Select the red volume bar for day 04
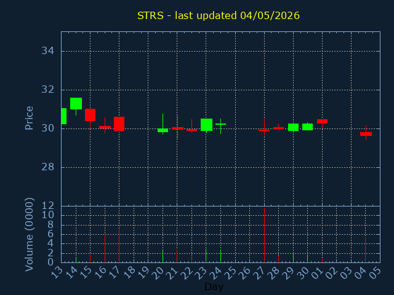Screen dimensions: 394x295 365,250
